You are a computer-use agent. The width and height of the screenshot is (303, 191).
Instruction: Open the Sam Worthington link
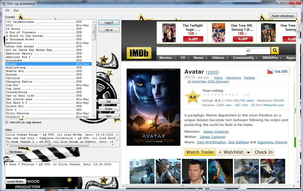[211, 142]
